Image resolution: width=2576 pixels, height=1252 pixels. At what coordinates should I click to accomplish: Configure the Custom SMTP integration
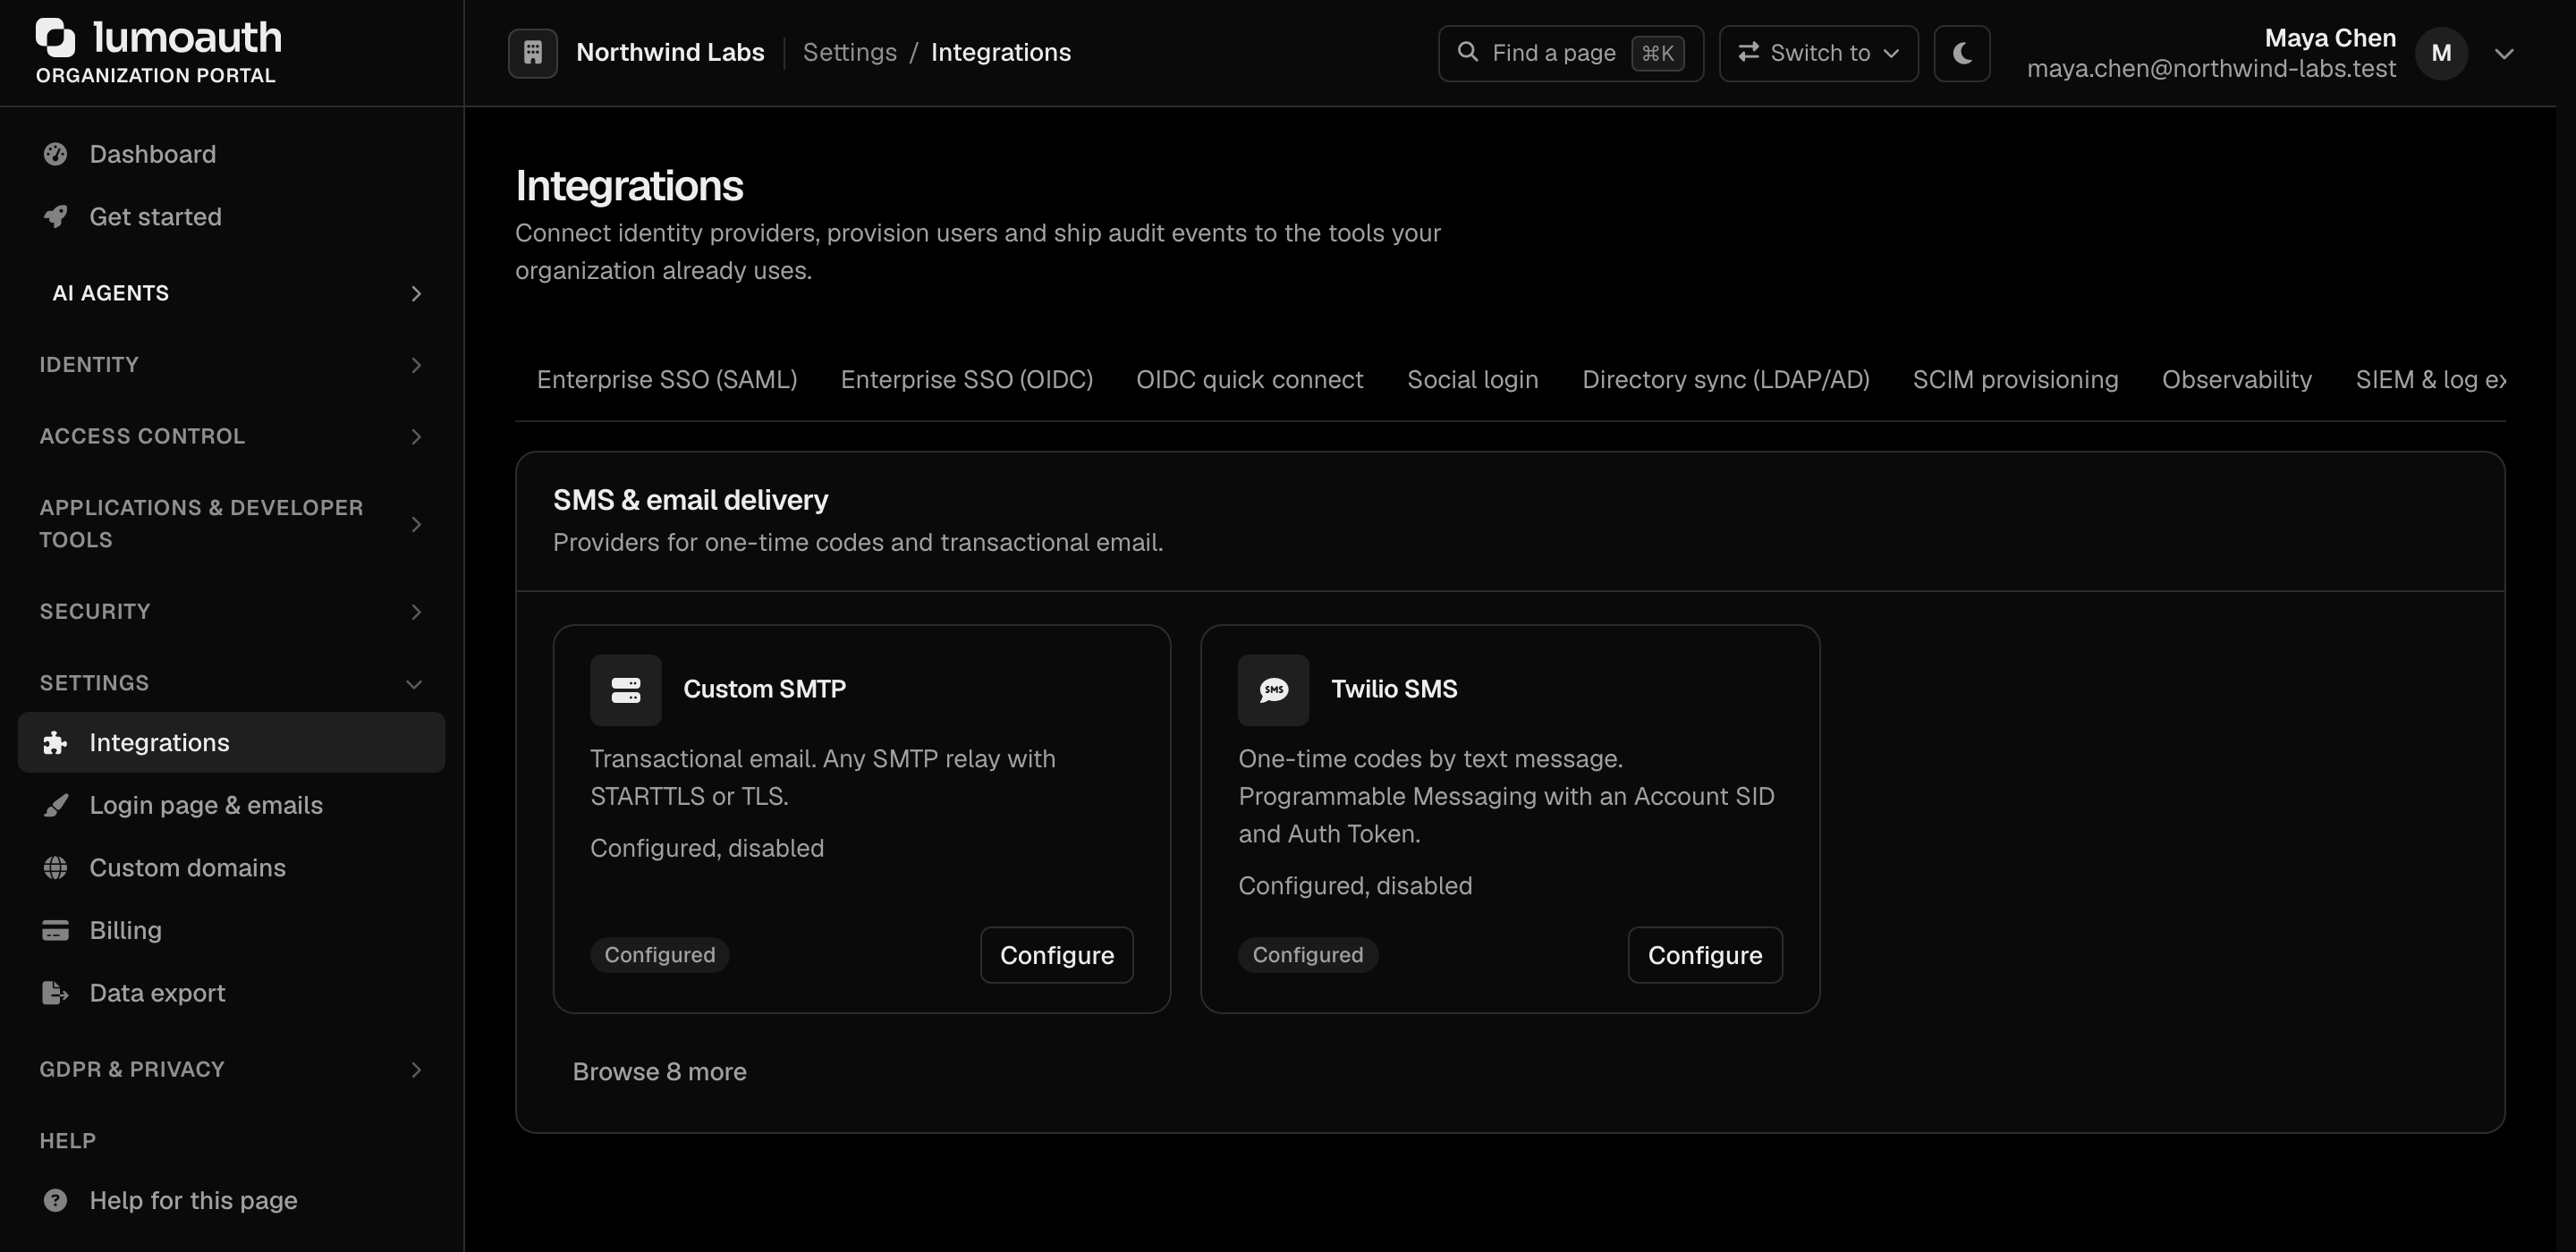[1056, 955]
